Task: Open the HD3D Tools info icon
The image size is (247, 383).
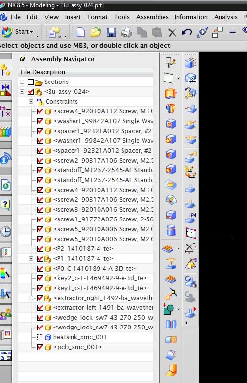Action: tap(5, 159)
